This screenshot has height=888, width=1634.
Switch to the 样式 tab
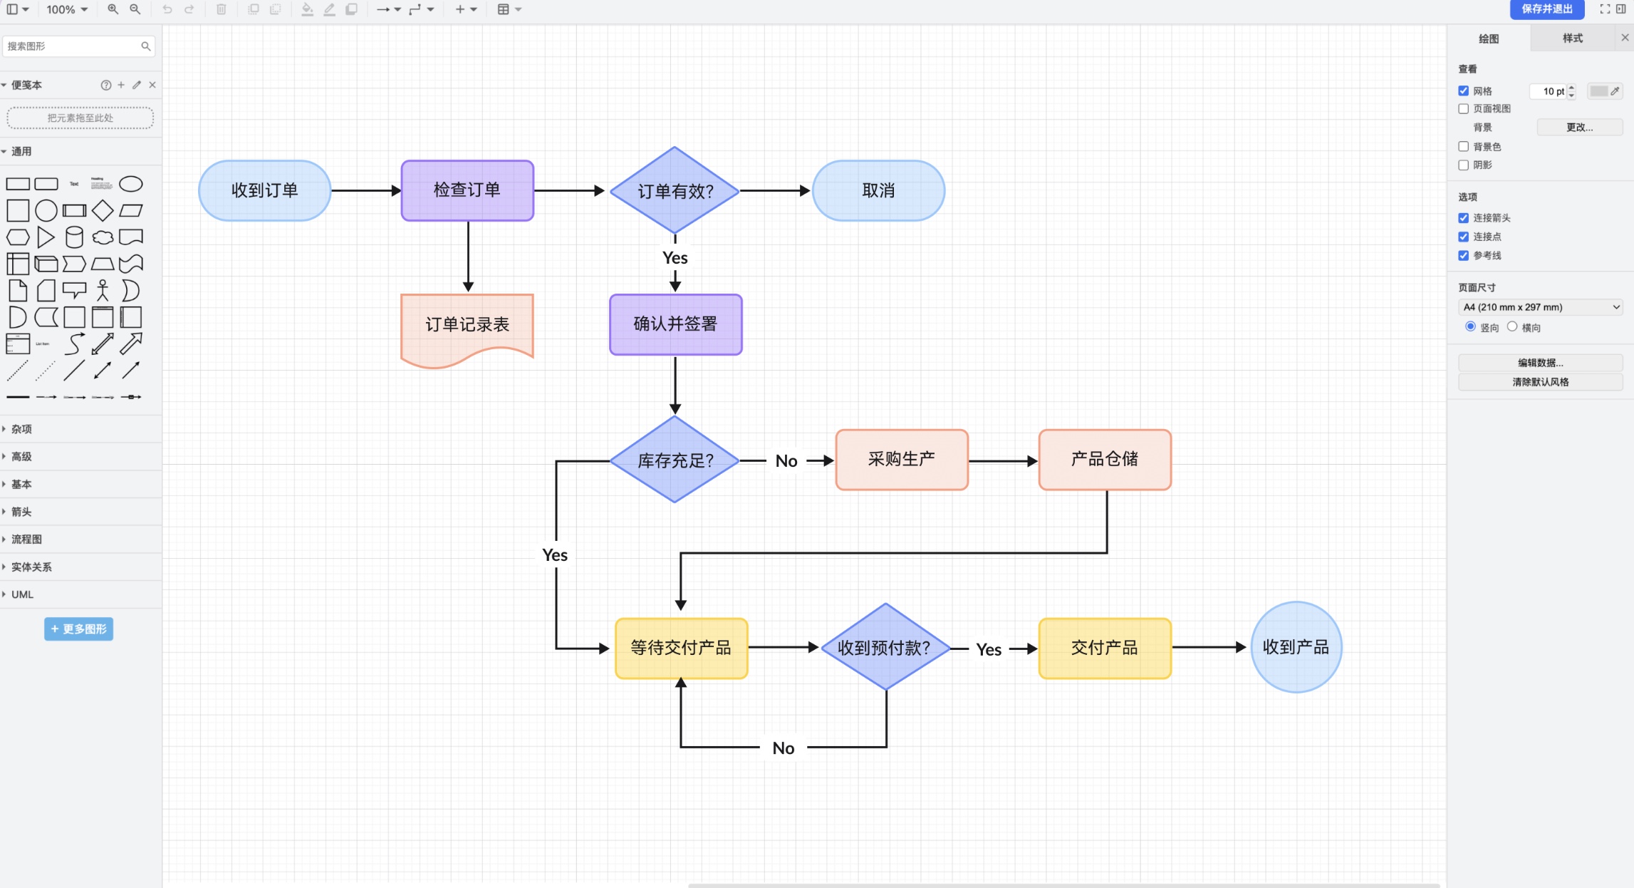click(x=1572, y=38)
